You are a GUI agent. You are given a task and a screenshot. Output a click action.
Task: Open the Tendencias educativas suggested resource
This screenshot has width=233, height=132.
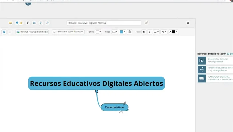[x=220, y=68]
